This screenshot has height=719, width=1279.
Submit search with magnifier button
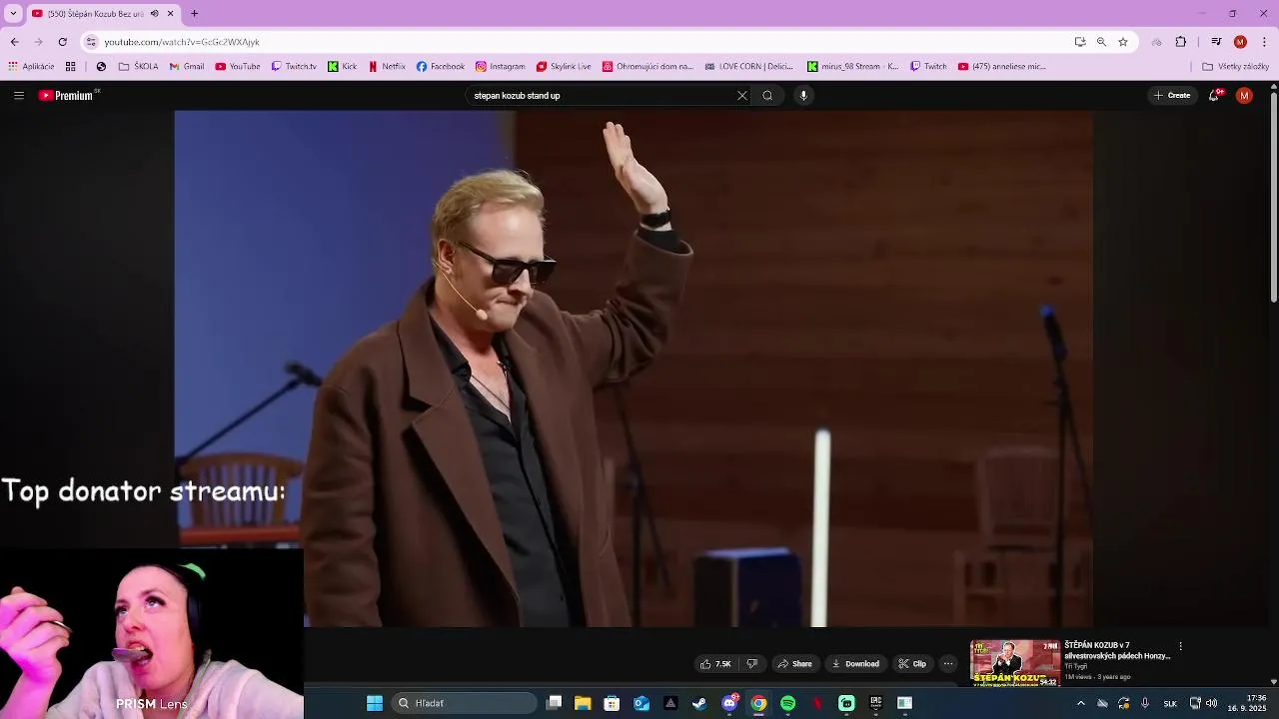767,96
